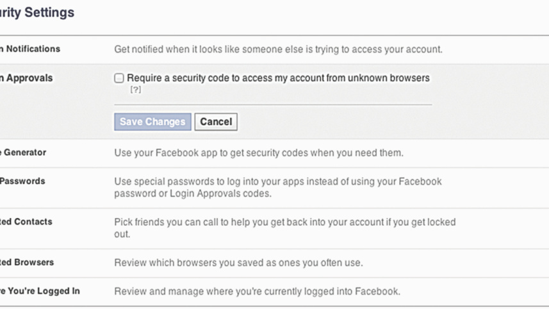Click 'Pick friends you can call' description
Image resolution: width=549 pixels, height=309 pixels.
click(284, 228)
